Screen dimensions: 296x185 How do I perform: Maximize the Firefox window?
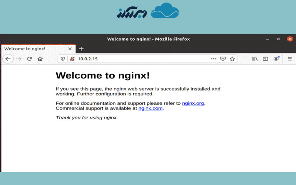[279, 39]
